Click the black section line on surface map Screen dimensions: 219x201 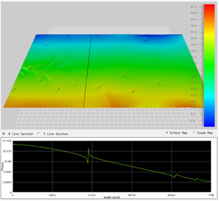point(87,71)
